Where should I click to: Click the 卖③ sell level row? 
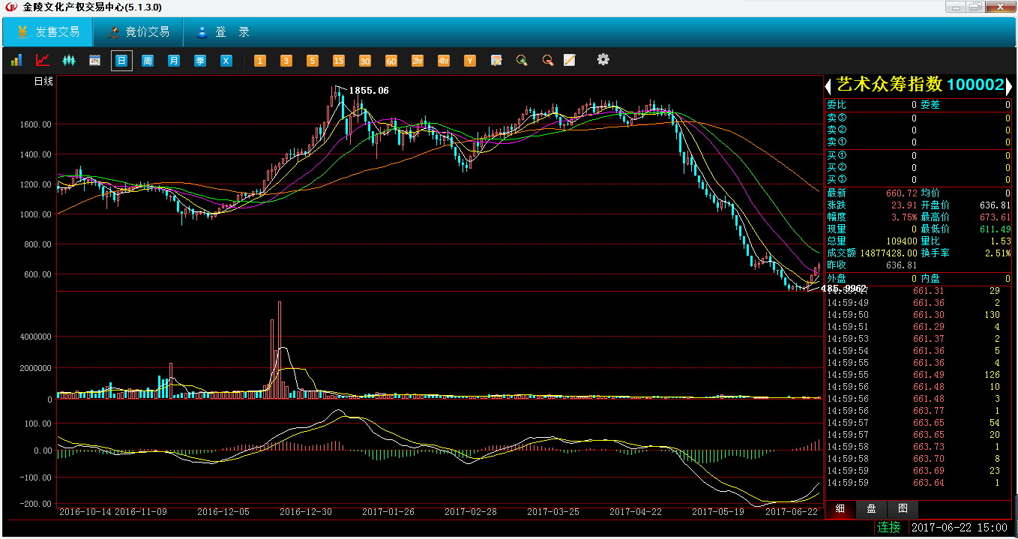coord(918,118)
